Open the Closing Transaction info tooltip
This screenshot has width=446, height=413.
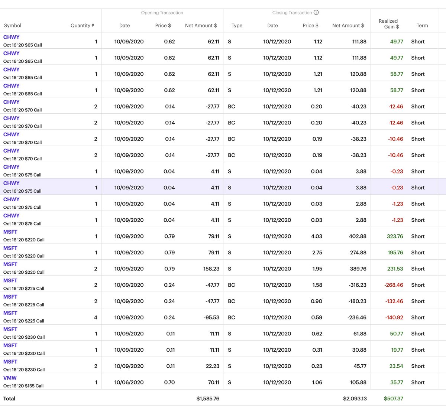(316, 12)
